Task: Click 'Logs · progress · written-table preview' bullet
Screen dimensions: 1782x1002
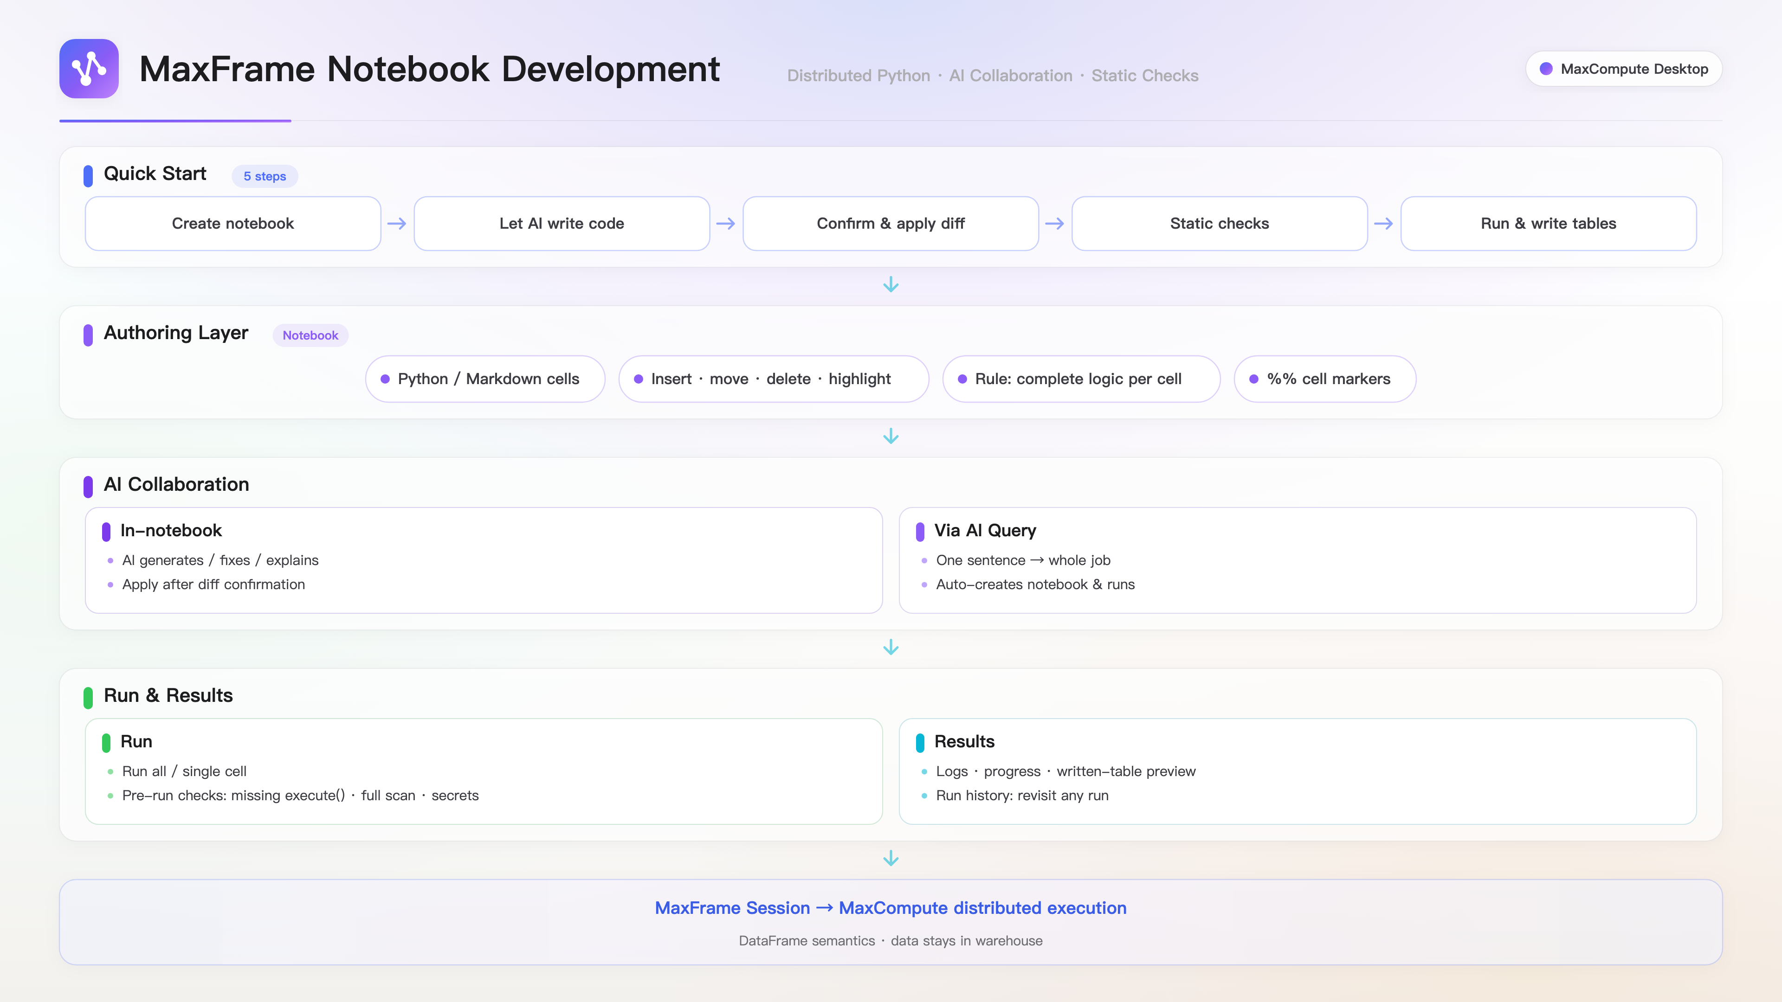Action: tap(1065, 771)
